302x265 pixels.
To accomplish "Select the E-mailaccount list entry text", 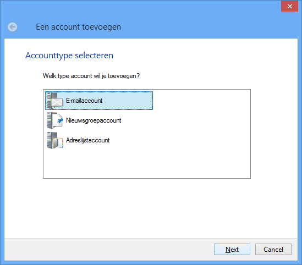I will (84, 101).
